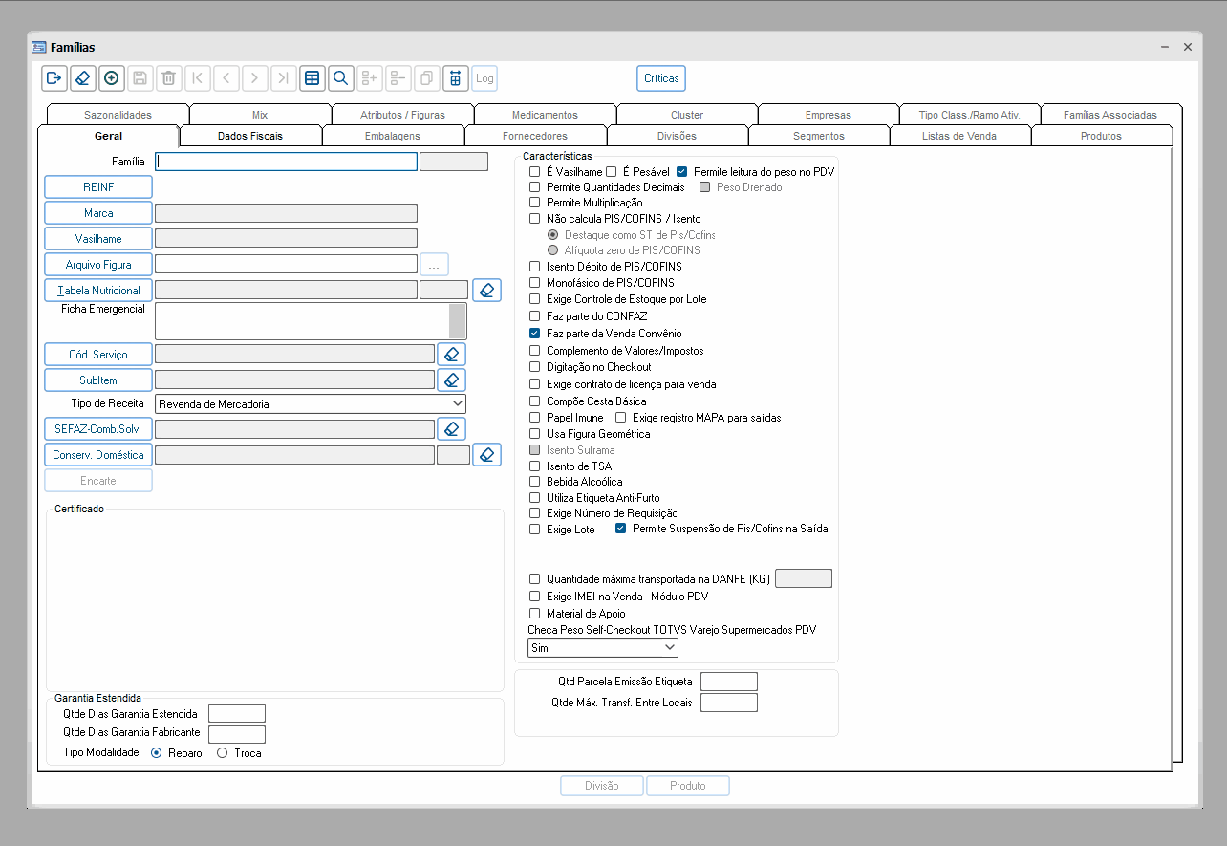Open the Sazonalidades tab

[118, 115]
